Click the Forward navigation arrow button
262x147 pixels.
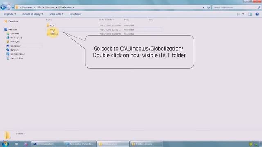click(x=9, y=7)
